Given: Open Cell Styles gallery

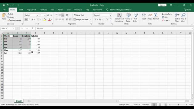Looking at the screenshot, I should click(x=135, y=18).
